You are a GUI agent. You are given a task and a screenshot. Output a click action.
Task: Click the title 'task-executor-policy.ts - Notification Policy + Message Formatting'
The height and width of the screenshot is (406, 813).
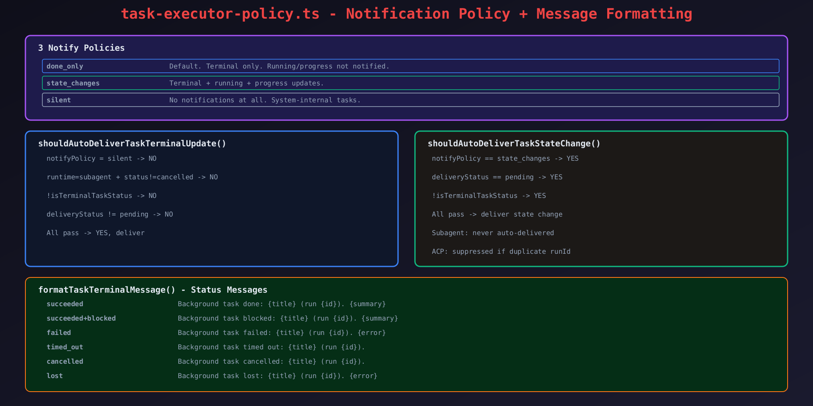(406, 14)
